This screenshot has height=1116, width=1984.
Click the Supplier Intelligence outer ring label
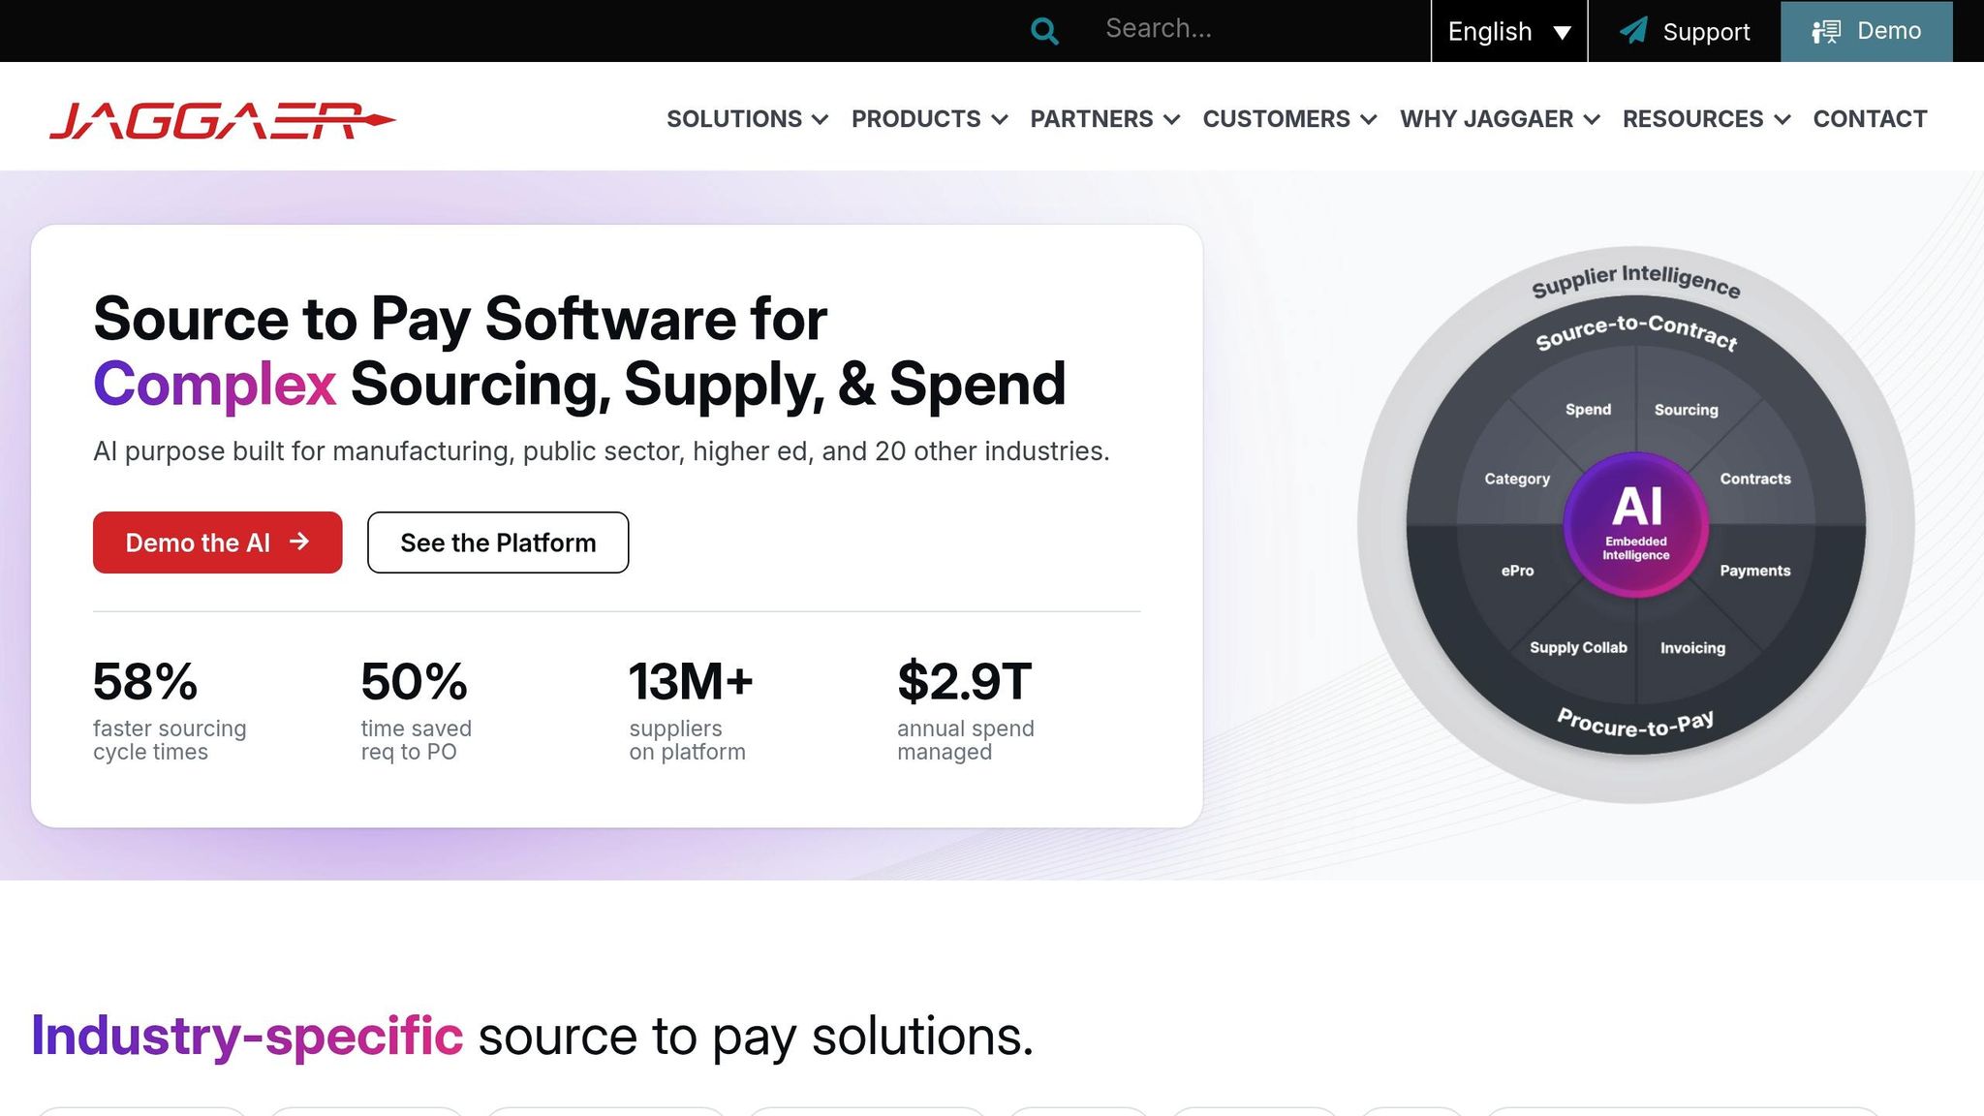click(1635, 280)
